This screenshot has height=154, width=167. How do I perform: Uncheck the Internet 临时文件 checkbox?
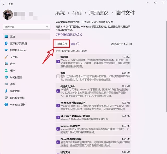[x=58, y=129]
